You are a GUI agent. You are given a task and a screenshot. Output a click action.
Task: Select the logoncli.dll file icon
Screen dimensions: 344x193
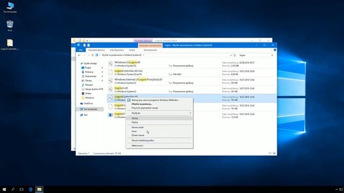[110, 90]
